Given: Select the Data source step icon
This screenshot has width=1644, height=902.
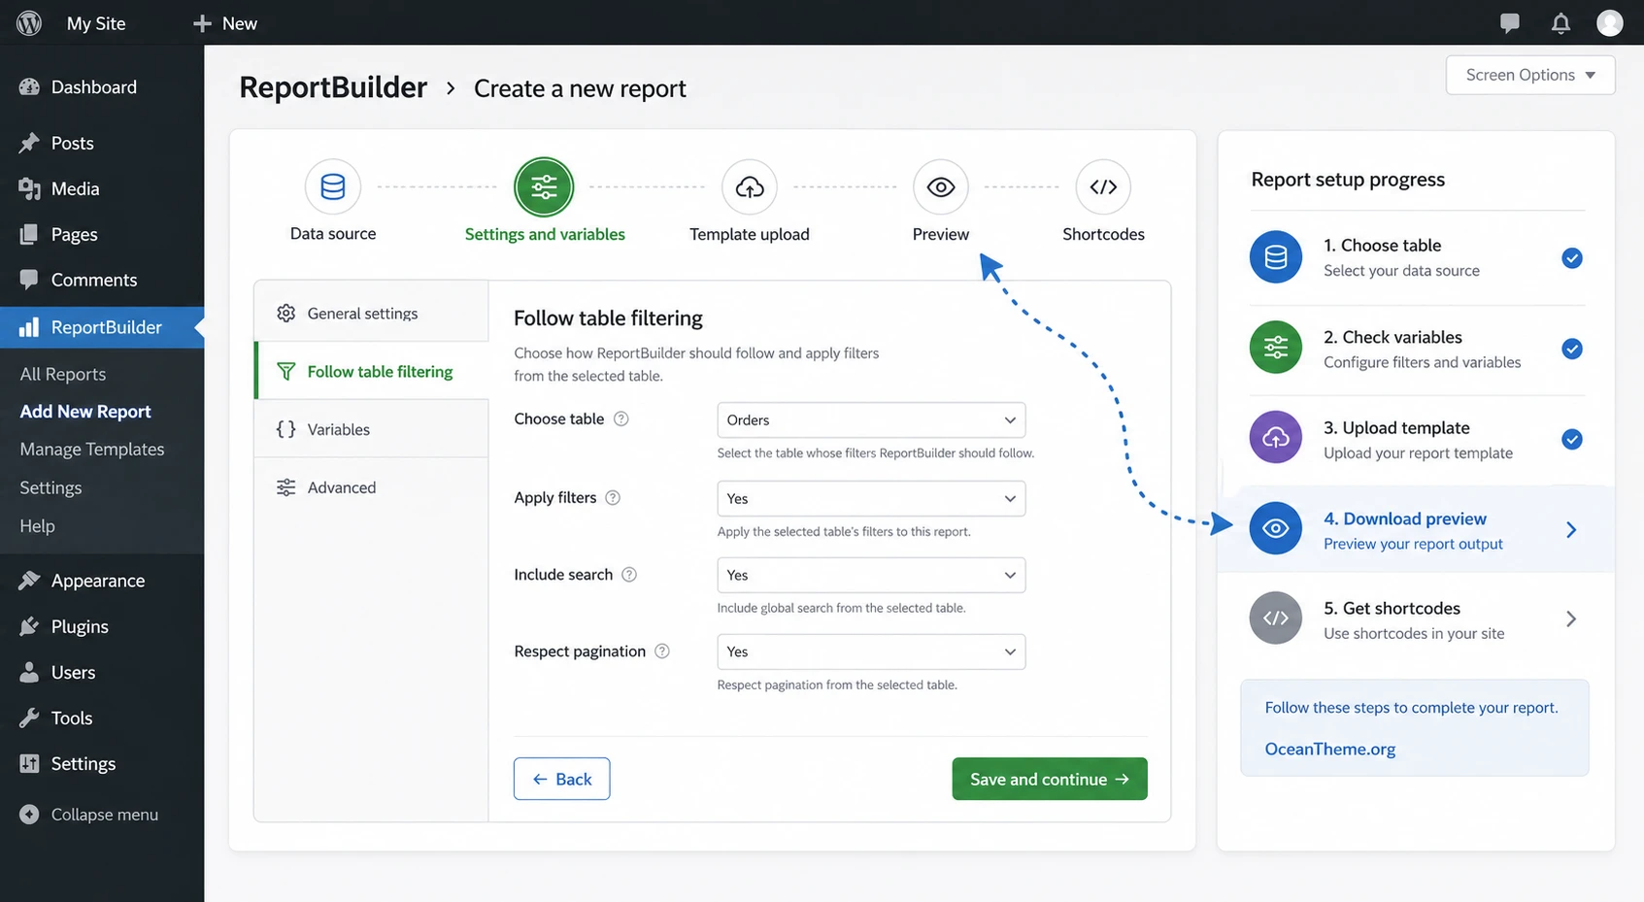Looking at the screenshot, I should point(333,186).
